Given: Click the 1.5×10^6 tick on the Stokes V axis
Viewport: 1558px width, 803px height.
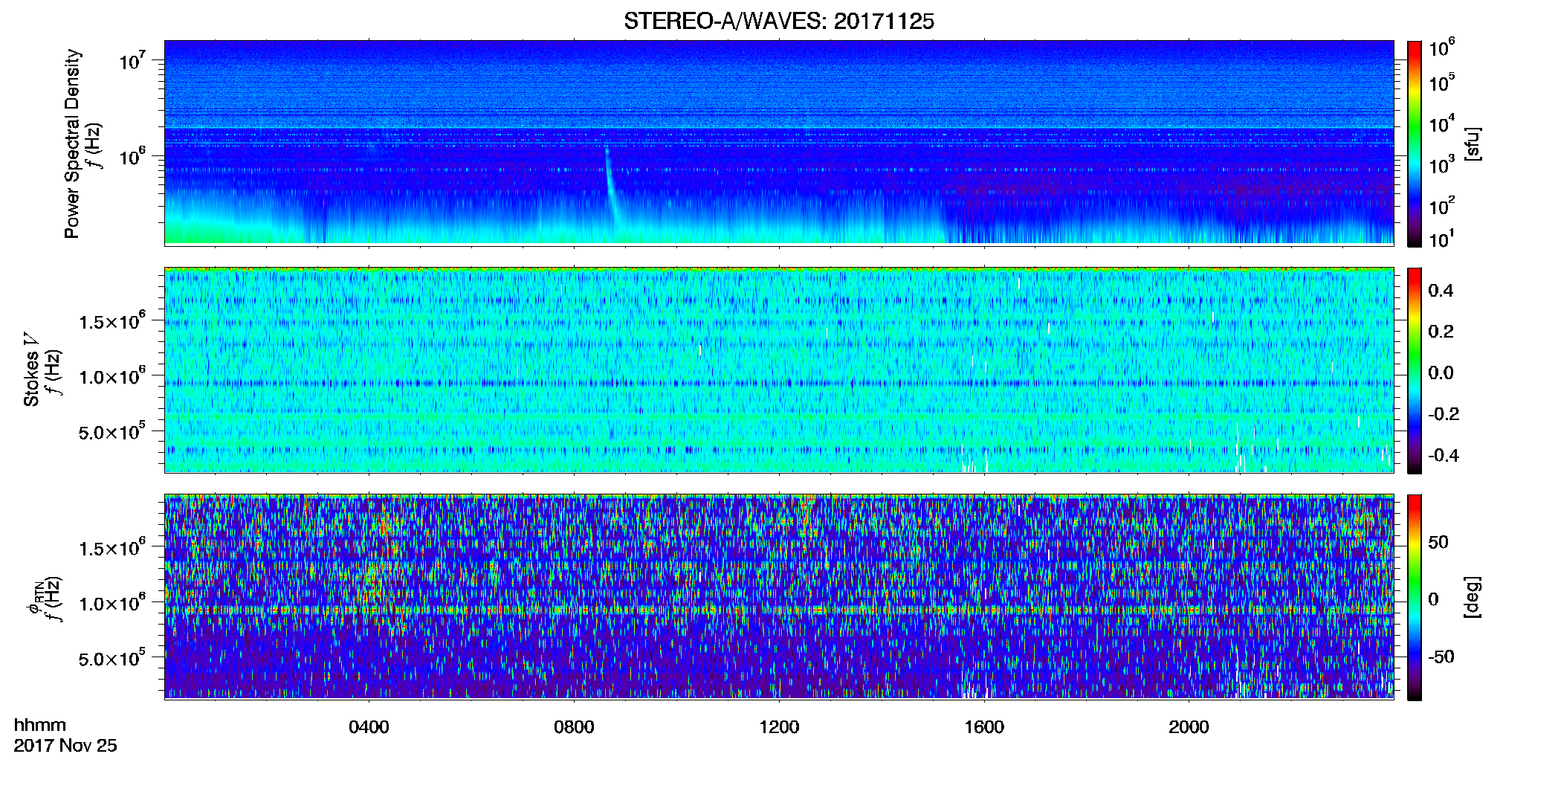Looking at the screenshot, I should [112, 320].
